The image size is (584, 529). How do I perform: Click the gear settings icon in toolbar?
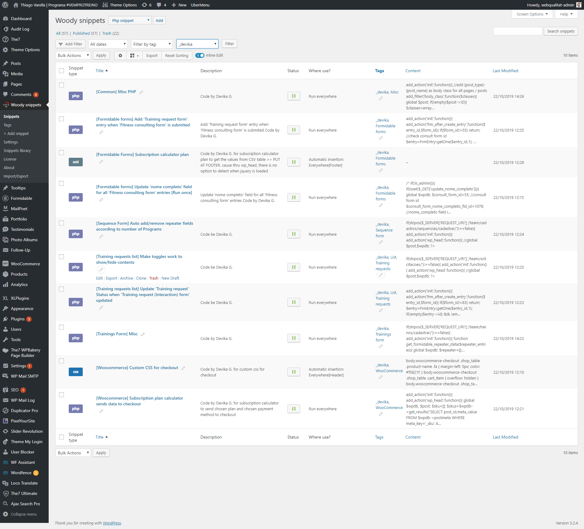(120, 55)
